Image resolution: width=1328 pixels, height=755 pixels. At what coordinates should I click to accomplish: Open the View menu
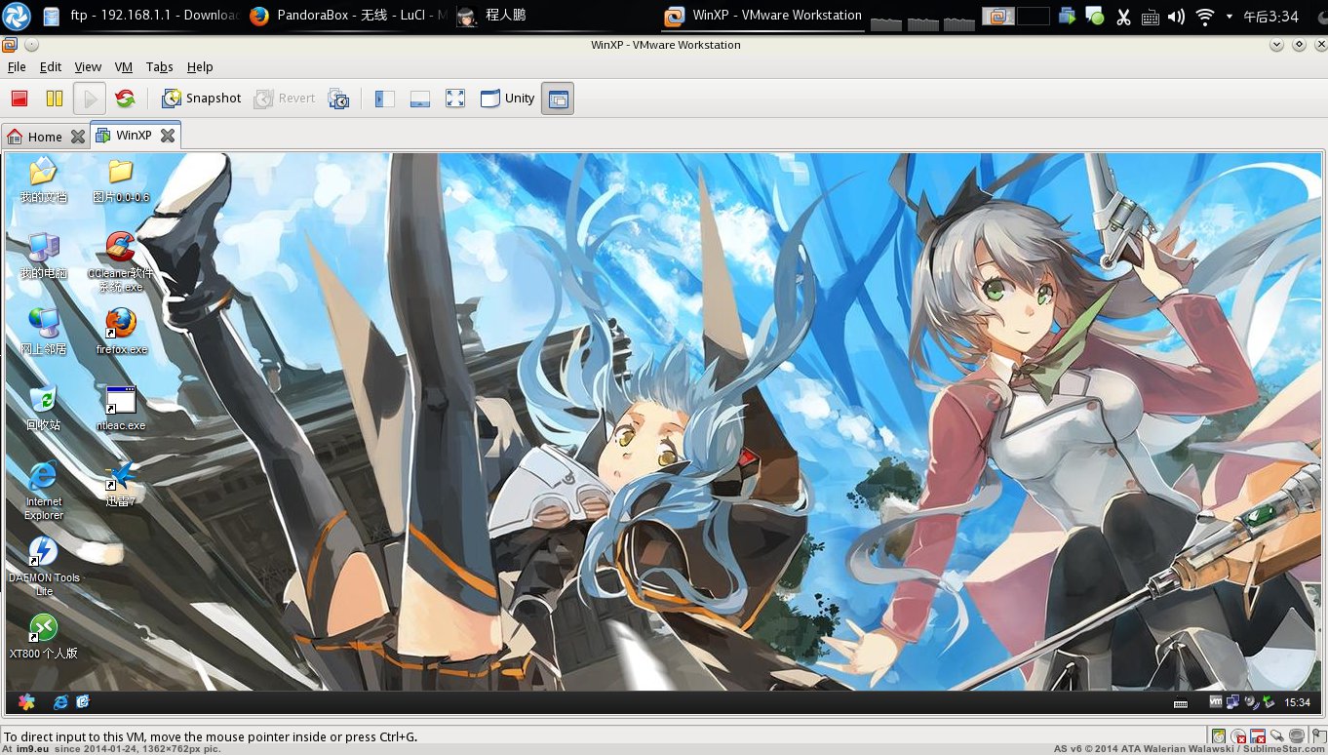[x=88, y=67]
